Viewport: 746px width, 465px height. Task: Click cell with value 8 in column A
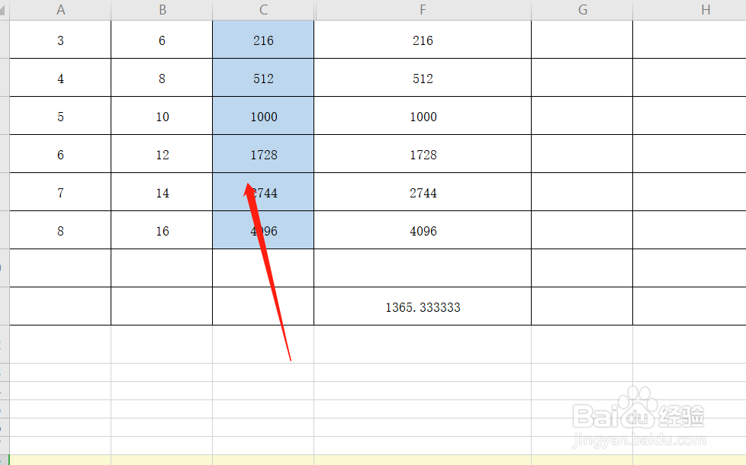click(60, 230)
